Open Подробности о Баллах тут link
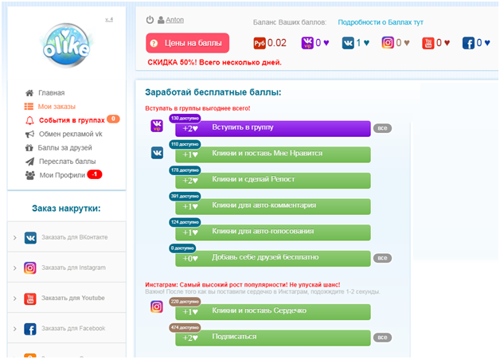500x359 pixels. click(381, 22)
